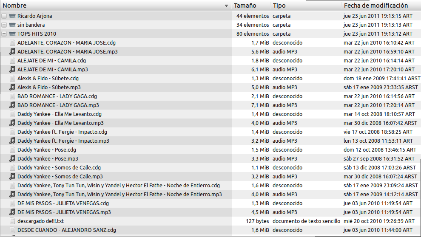Select Daddy Yankee - Somos de Calle.cdg
The height and width of the screenshot is (237, 421).
pyautogui.click(x=59, y=168)
